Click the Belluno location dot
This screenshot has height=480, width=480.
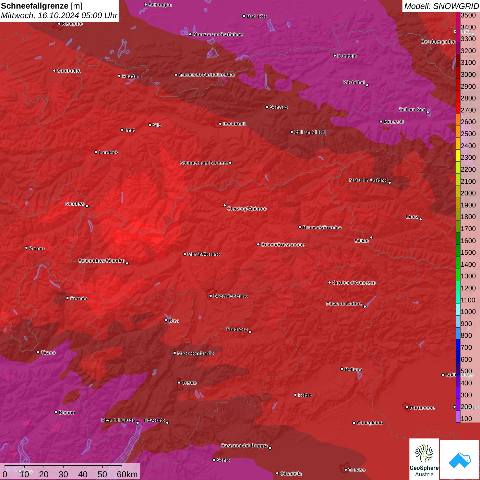(x=341, y=369)
